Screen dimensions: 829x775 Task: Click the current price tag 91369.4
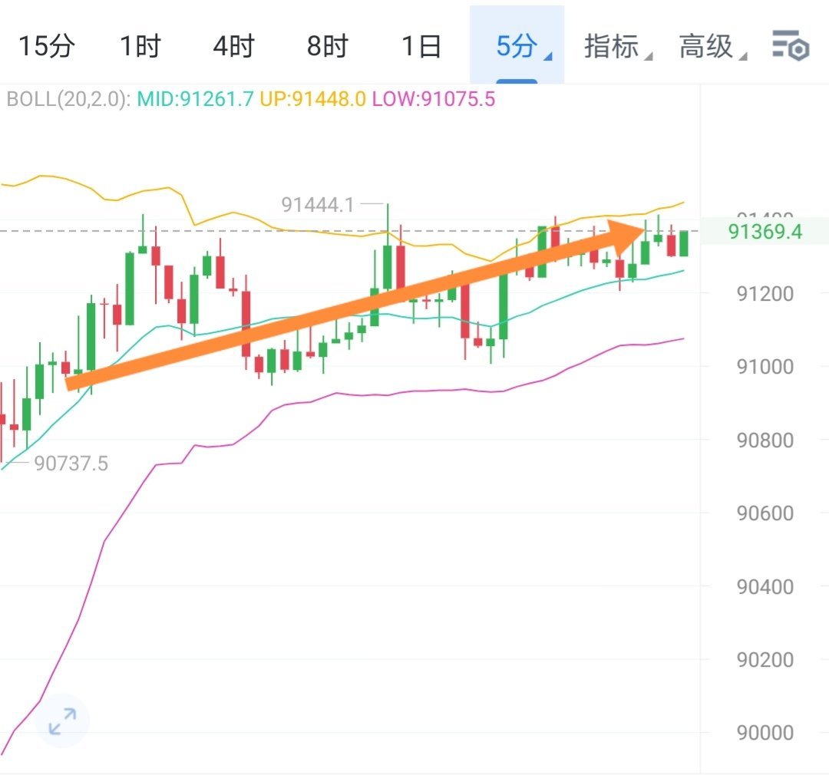point(765,230)
